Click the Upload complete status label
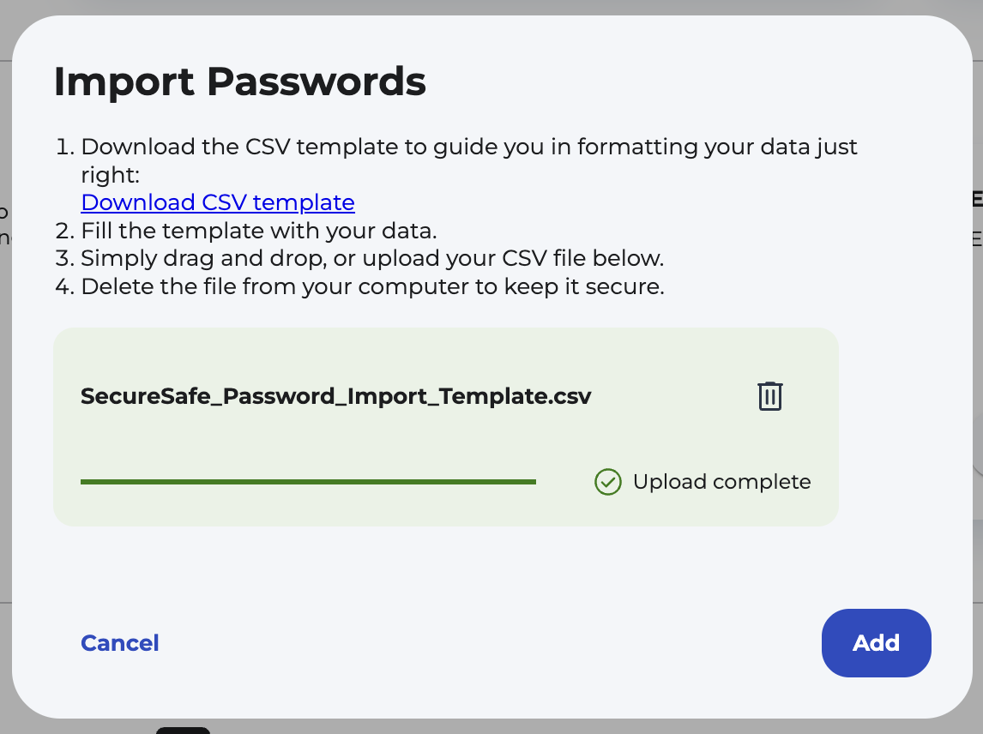The width and height of the screenshot is (983, 734). [x=721, y=482]
